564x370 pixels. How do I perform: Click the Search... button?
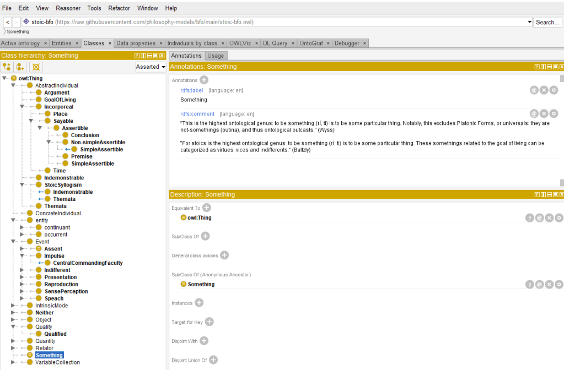547,22
